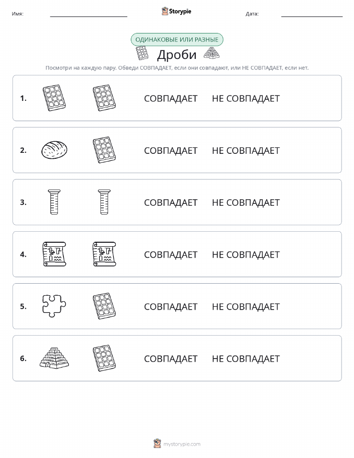Open the mystorypie.com footer link
This screenshot has height=458, width=354.
coord(177,444)
